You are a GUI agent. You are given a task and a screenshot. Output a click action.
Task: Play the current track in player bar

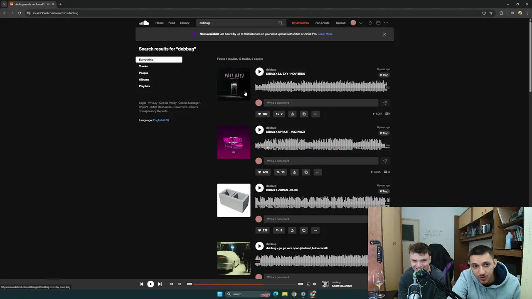coord(150,284)
